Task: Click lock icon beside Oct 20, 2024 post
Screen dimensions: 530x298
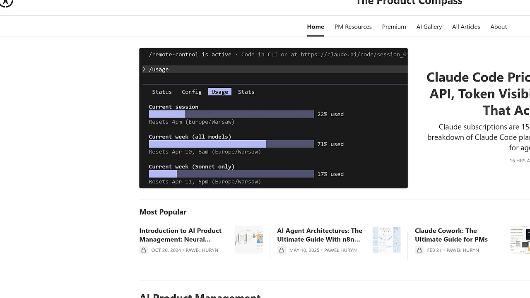Action: [x=144, y=250]
